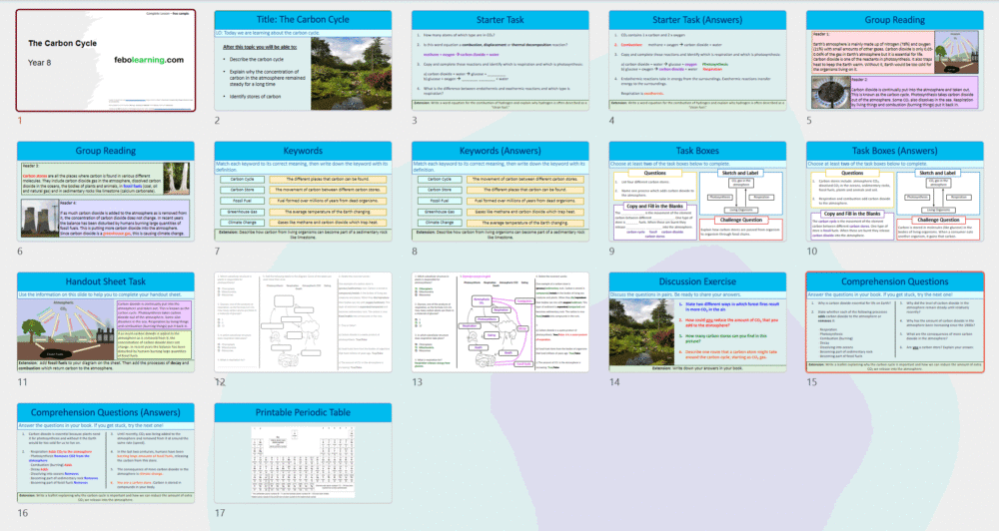Click the Starter Task (Answers) slide
This screenshot has width=999, height=531.
(x=697, y=60)
